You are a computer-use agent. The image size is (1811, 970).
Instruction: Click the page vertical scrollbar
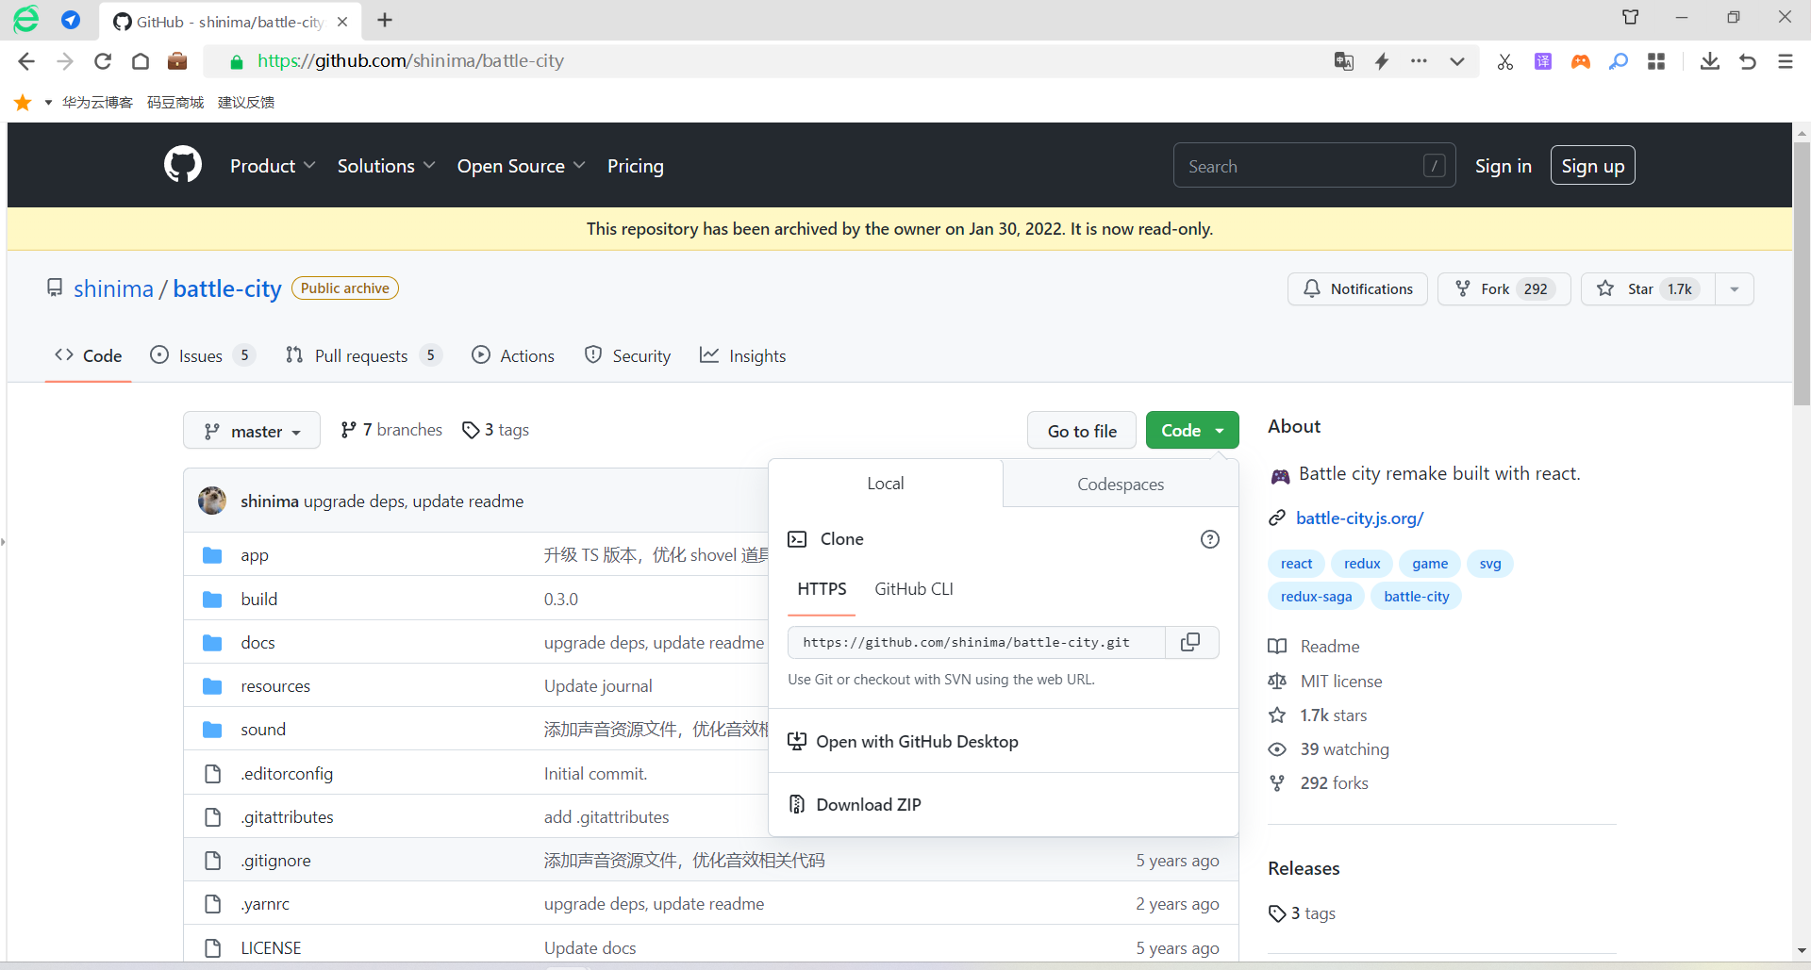pos(1802,273)
